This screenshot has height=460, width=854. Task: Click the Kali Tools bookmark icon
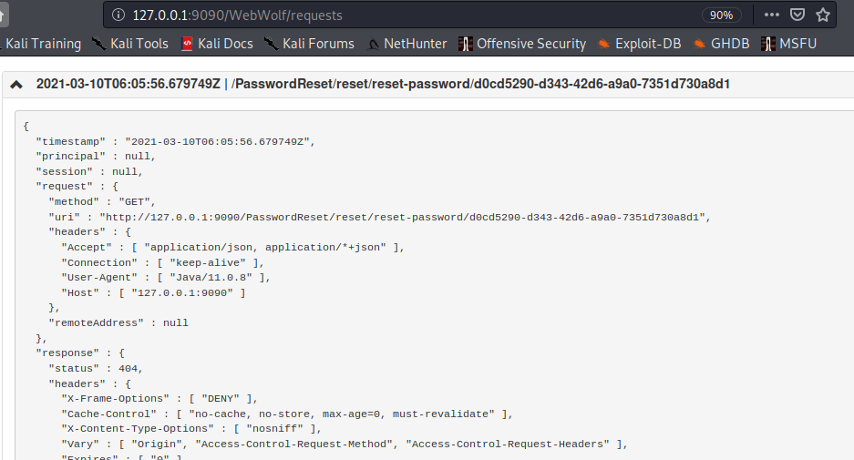click(99, 44)
